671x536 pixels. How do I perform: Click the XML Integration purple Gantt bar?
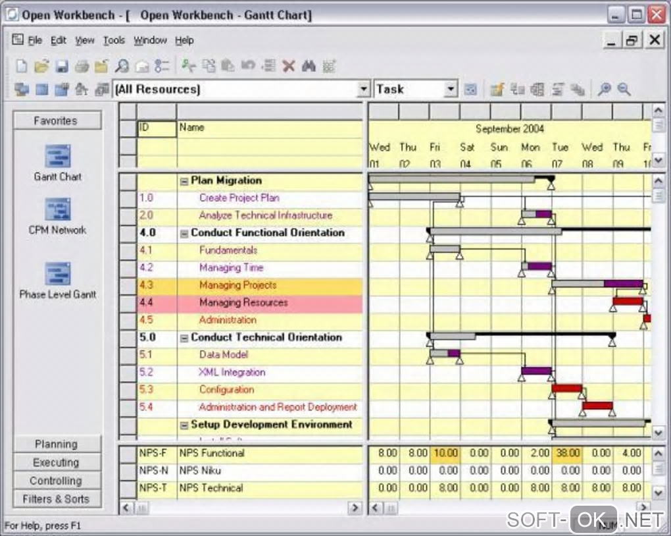click(x=537, y=371)
